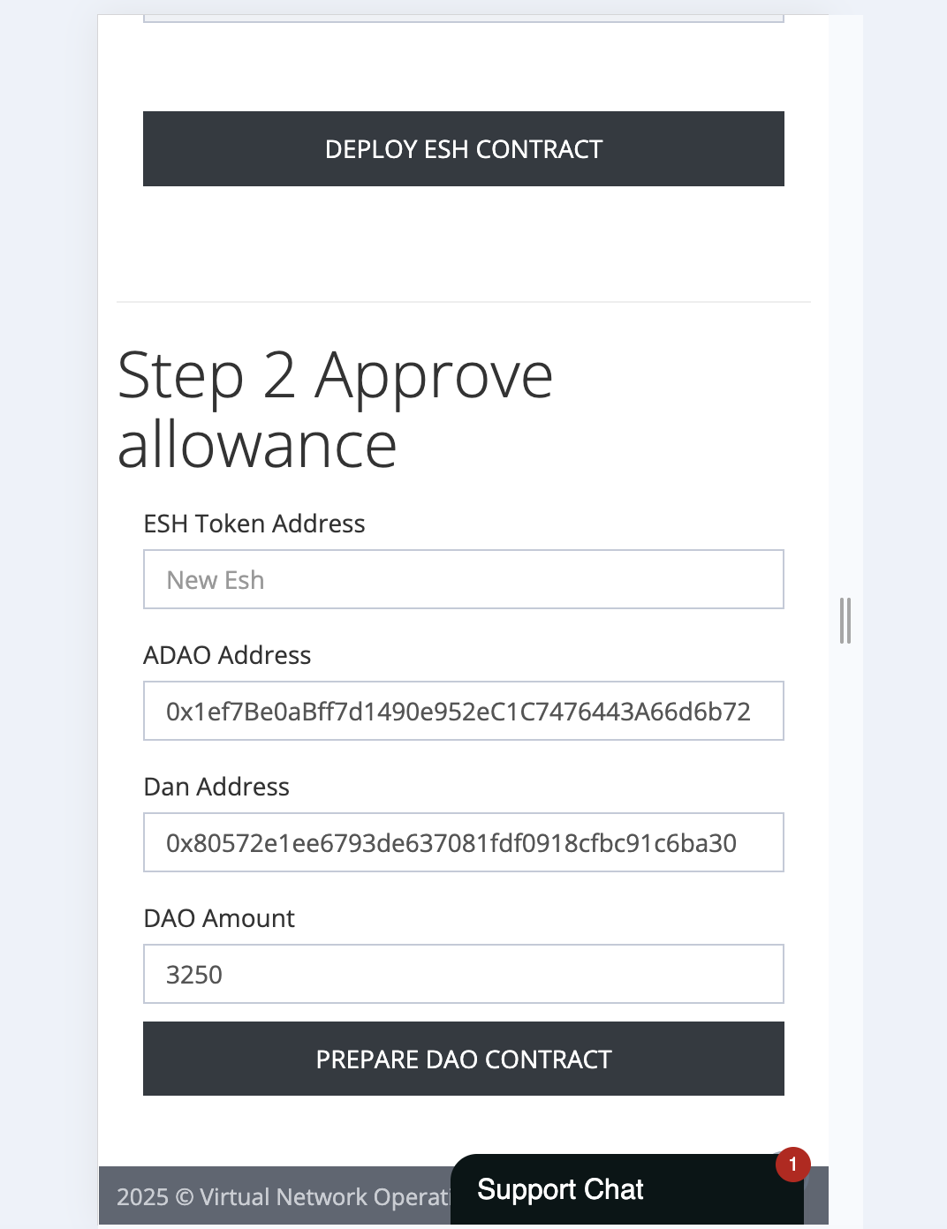
Task: Click the ESH Token Address label
Action: tap(254, 524)
